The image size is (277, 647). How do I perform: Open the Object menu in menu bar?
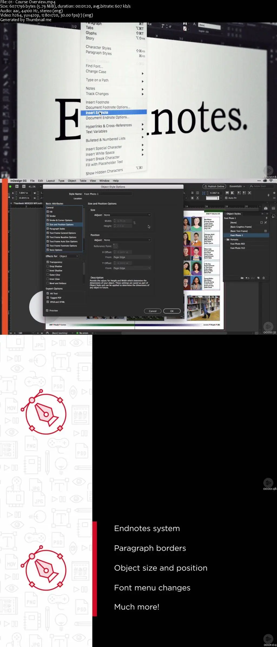click(72, 181)
